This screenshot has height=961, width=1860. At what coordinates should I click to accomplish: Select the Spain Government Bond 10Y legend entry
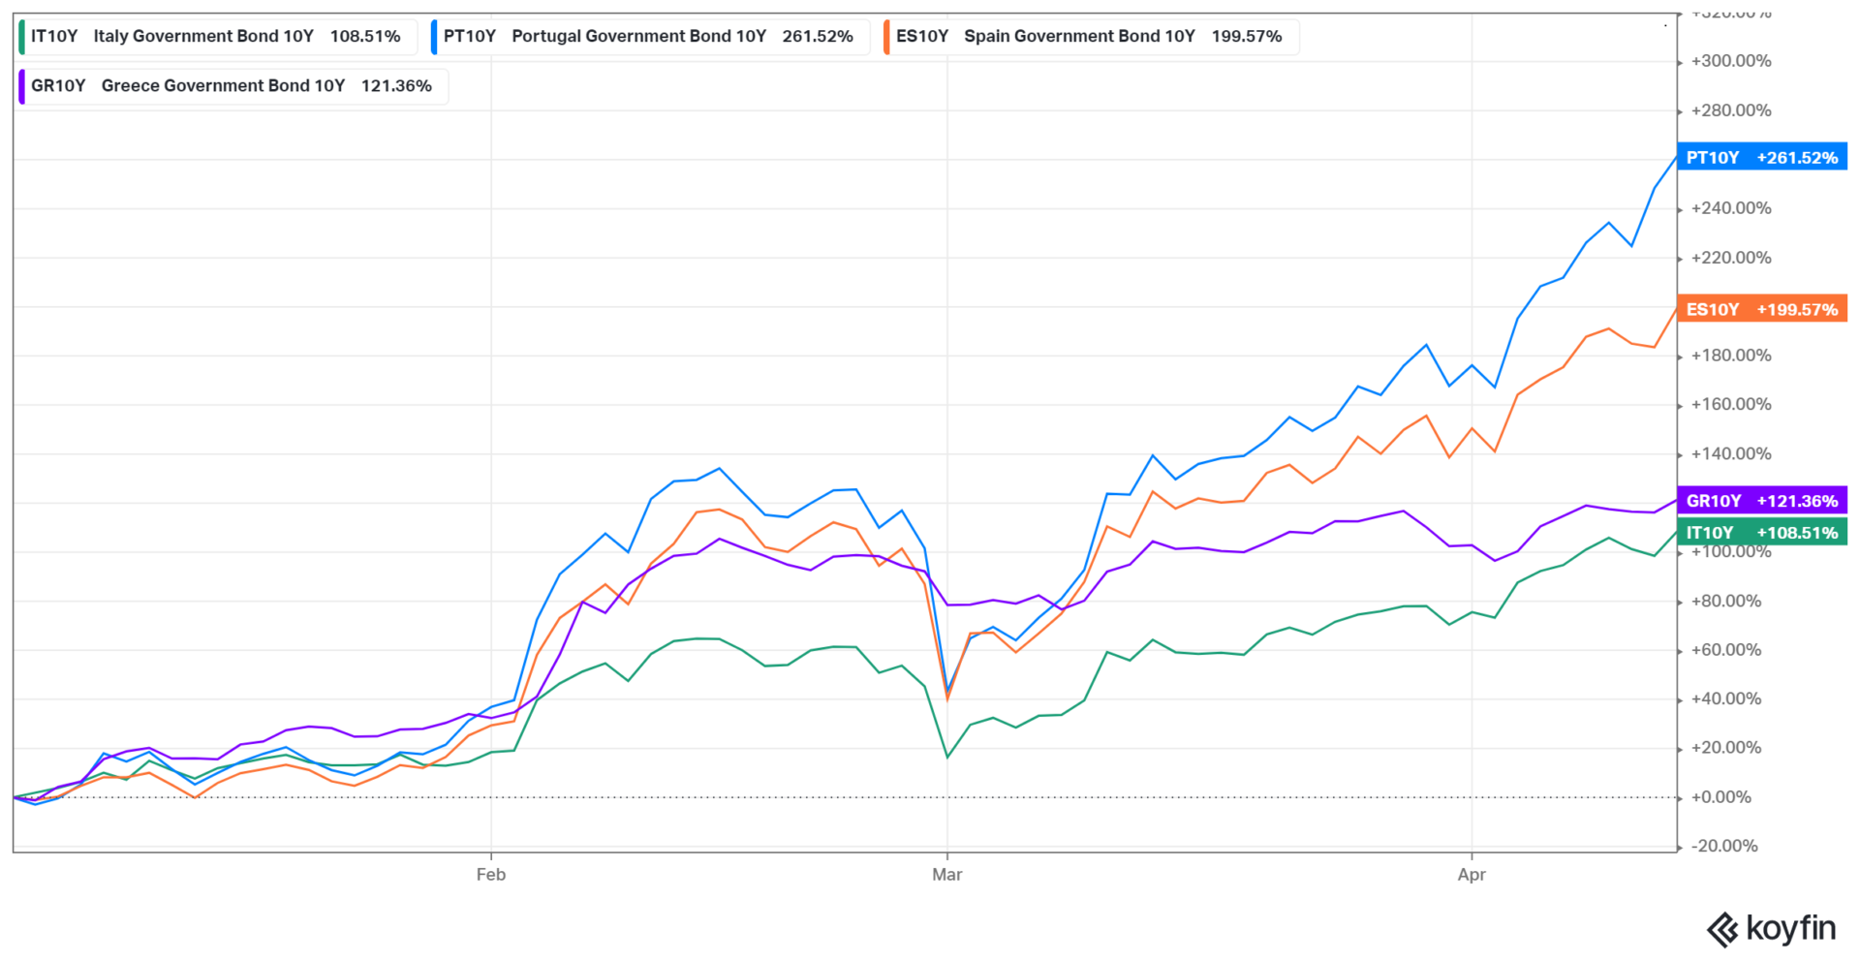[x=1079, y=37]
